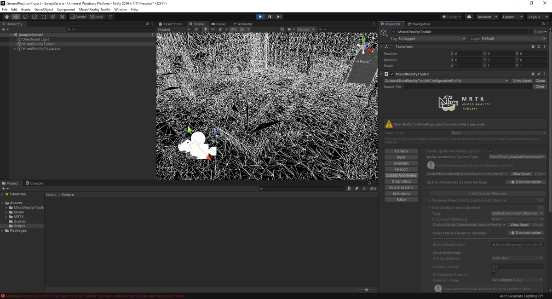
Task: Open Transform component preset settings icon
Action: [x=539, y=47]
